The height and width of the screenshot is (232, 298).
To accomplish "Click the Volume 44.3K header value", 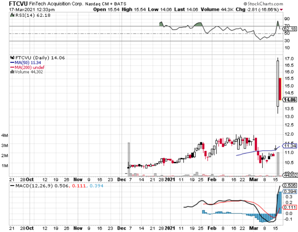I will click(x=217, y=10).
